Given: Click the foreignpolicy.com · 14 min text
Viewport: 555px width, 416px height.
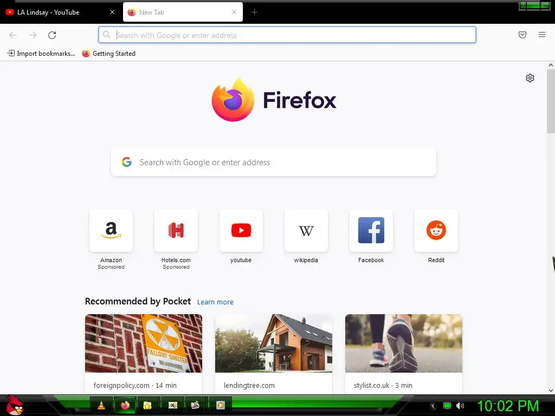Looking at the screenshot, I should pos(135,385).
